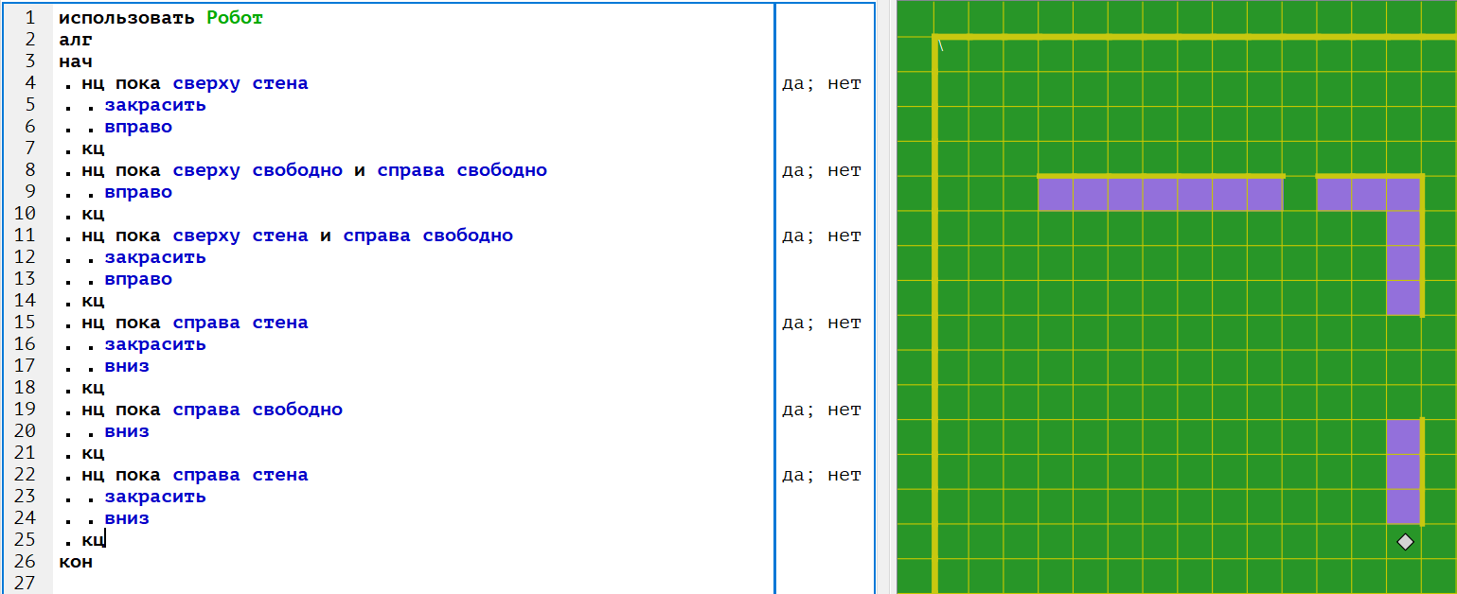The width and height of the screenshot is (1457, 594).
Task: Click the green word Робот on line 1
Action: [x=235, y=18]
